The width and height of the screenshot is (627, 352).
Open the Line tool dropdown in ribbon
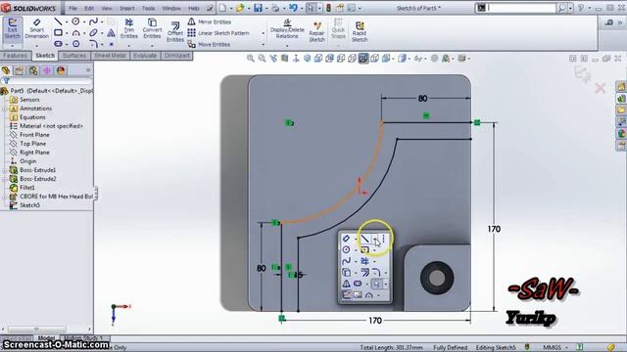pyautogui.click(x=67, y=22)
